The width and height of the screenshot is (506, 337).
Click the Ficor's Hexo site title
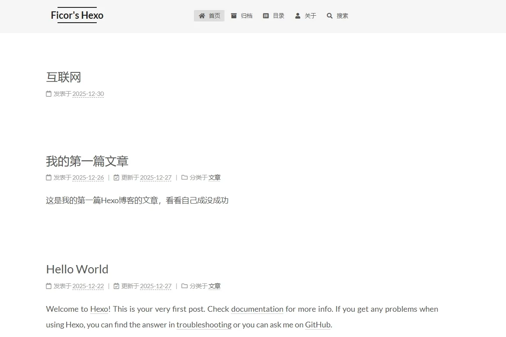77,15
